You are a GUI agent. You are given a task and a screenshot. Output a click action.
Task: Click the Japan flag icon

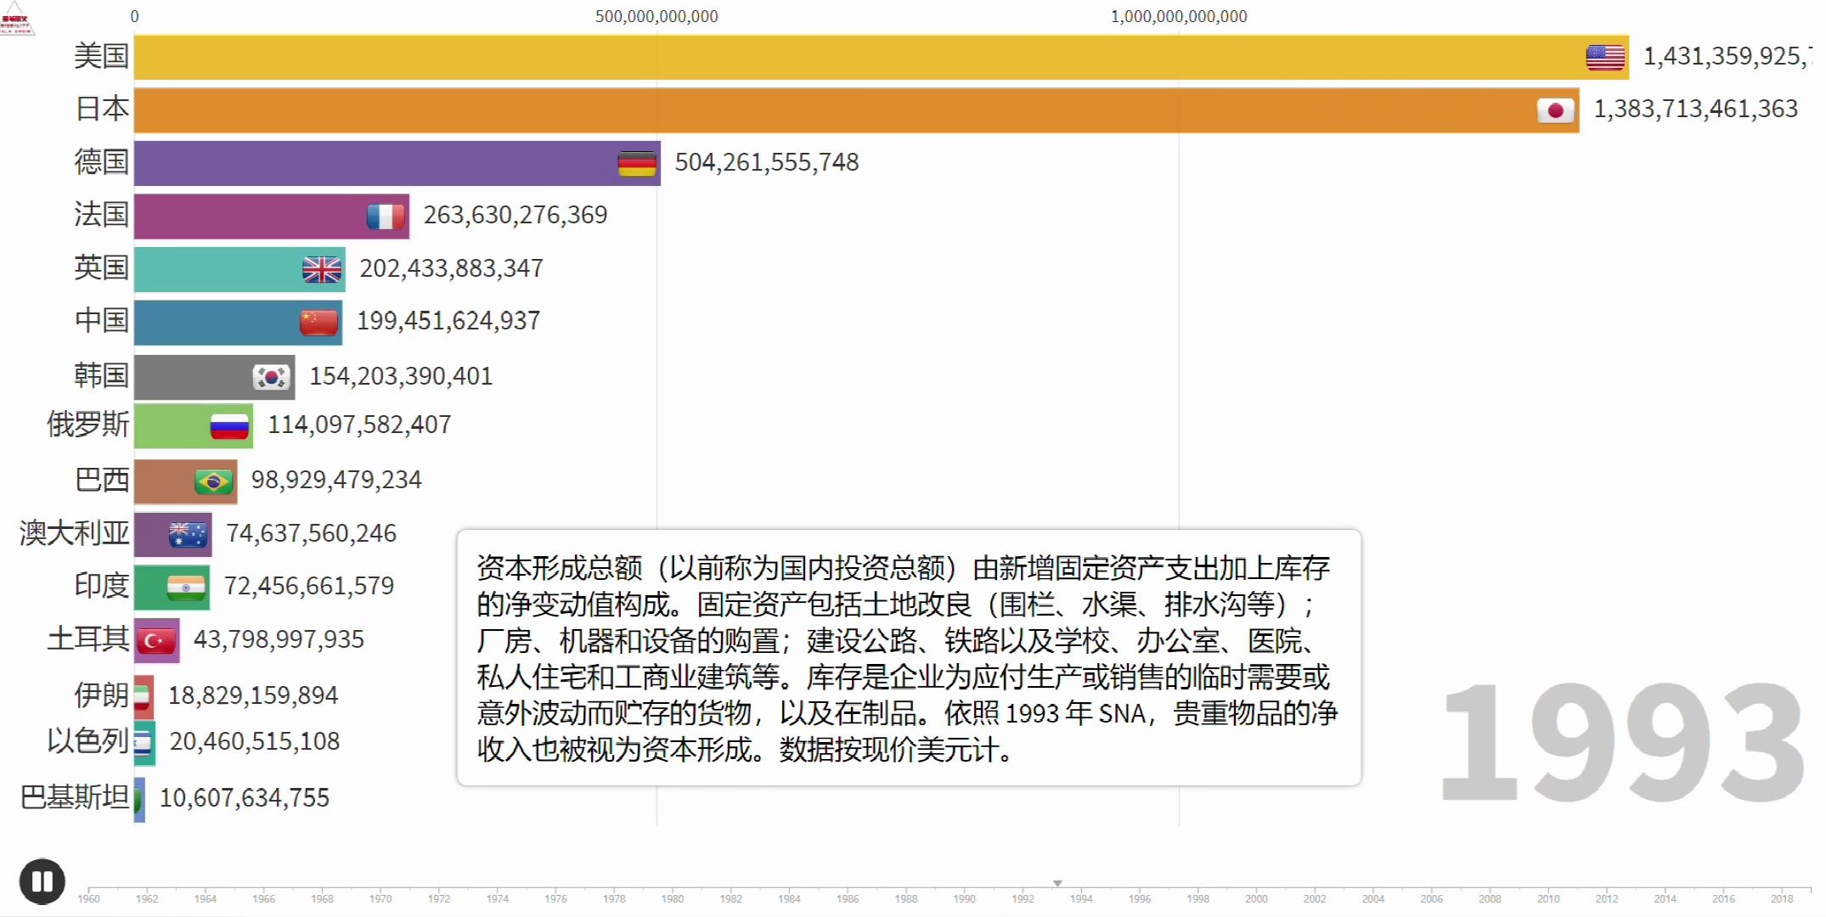click(x=1555, y=110)
